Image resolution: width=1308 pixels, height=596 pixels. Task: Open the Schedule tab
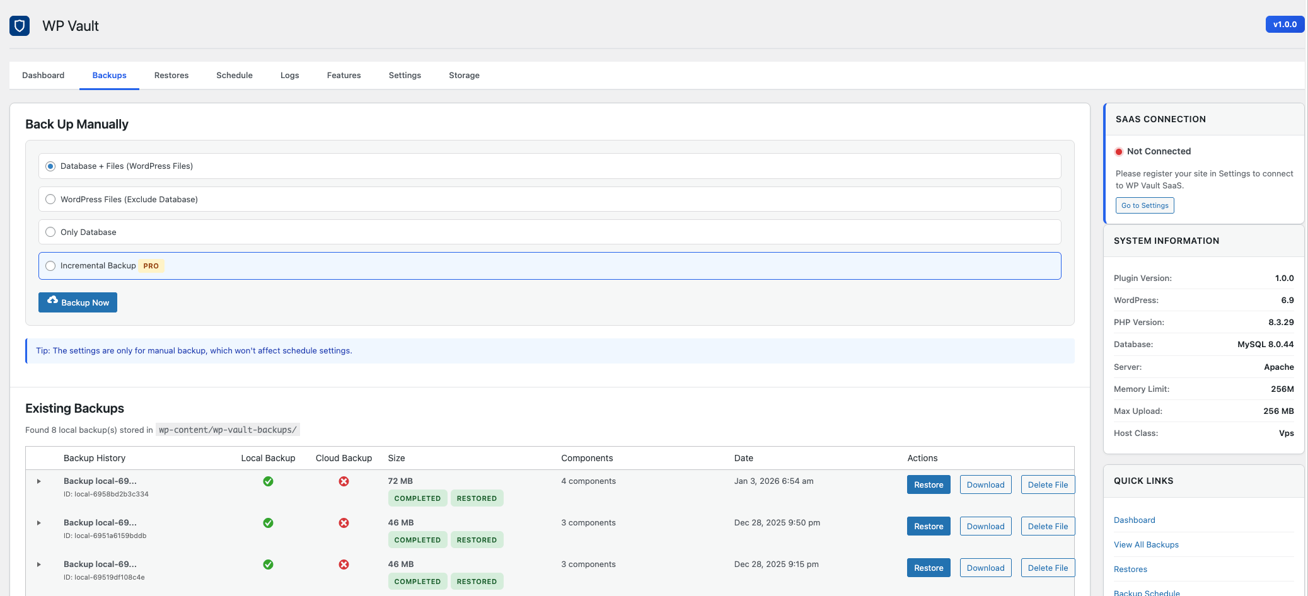pos(234,76)
